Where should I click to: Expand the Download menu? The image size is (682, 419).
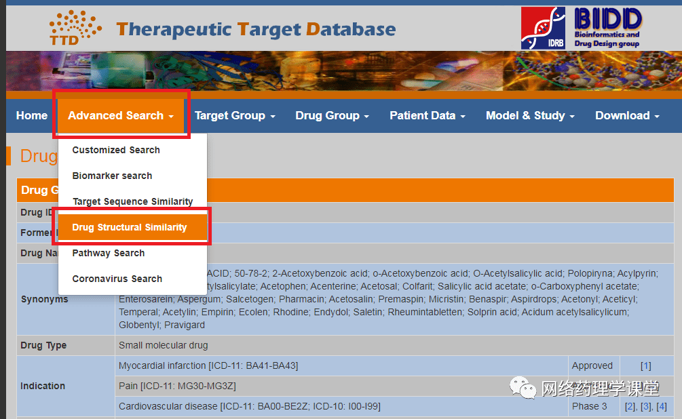click(x=627, y=116)
